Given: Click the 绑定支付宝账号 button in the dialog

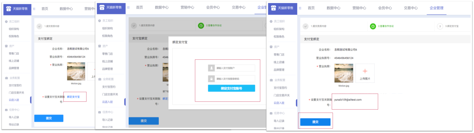Looking at the screenshot, I should 231,88.
